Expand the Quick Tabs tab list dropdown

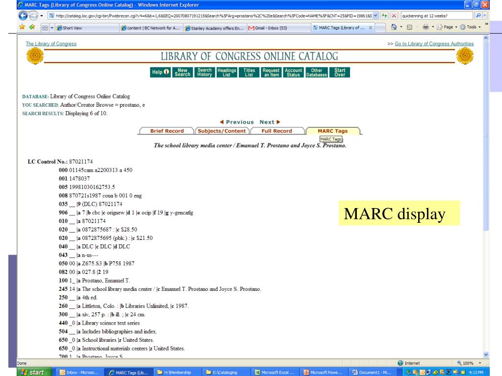[52, 28]
